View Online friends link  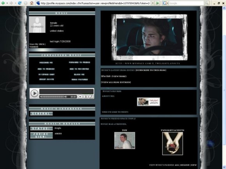[185, 165]
